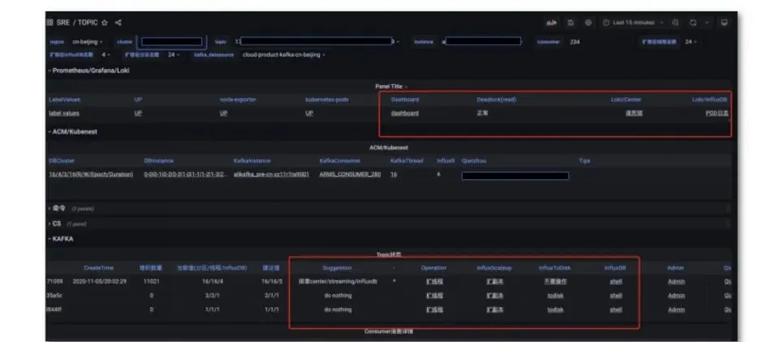Click the consumer value 234
The height and width of the screenshot is (342, 781).
575,42
